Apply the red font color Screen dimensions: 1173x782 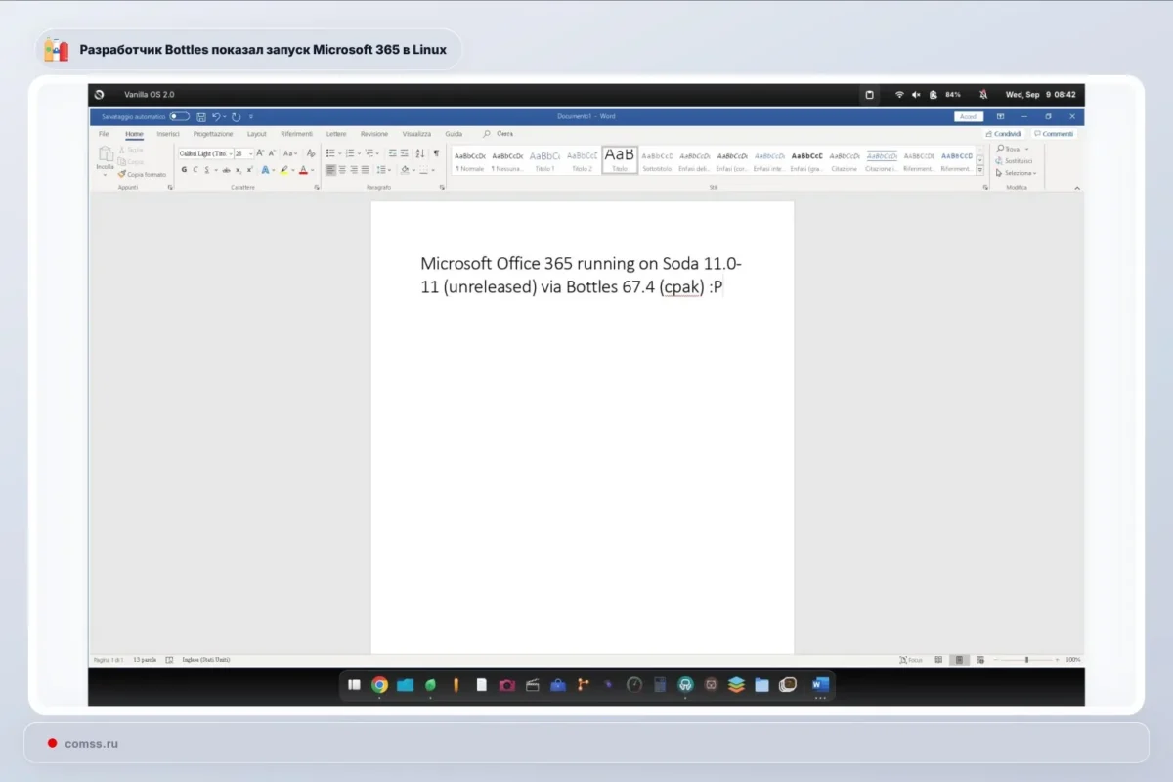pyautogui.click(x=302, y=170)
